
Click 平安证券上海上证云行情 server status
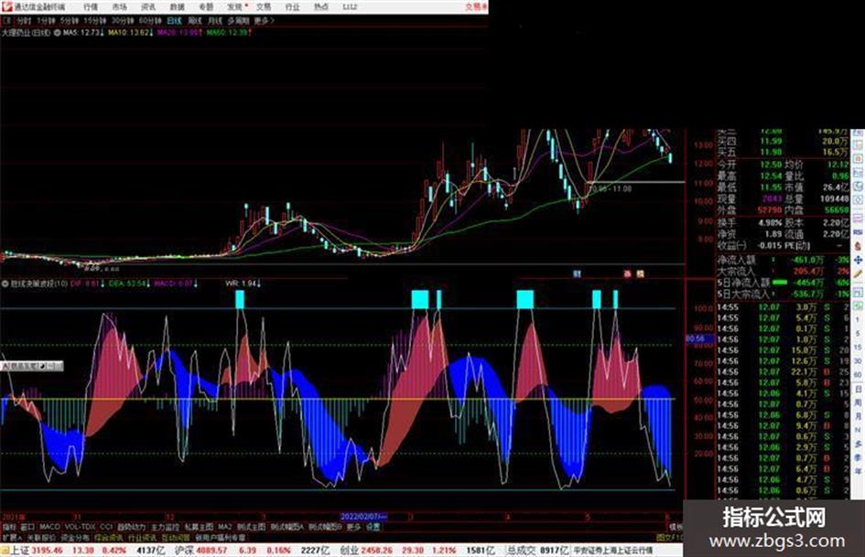(612, 551)
